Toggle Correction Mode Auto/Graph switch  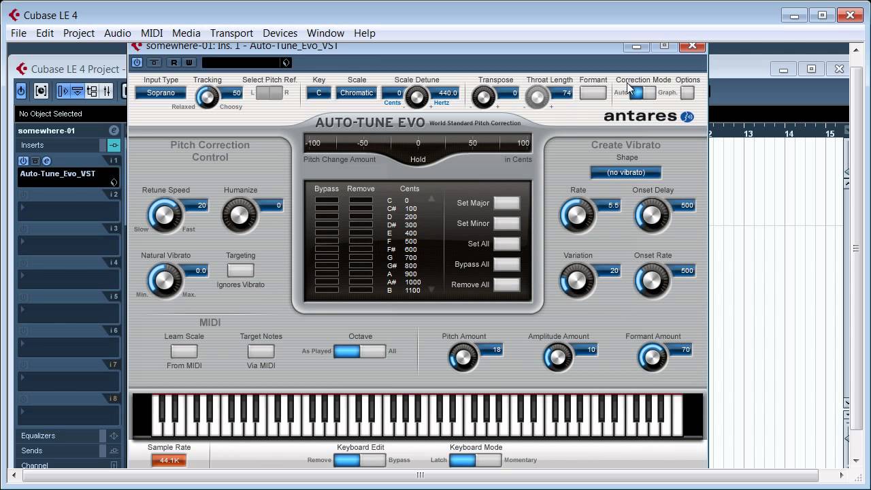(642, 93)
